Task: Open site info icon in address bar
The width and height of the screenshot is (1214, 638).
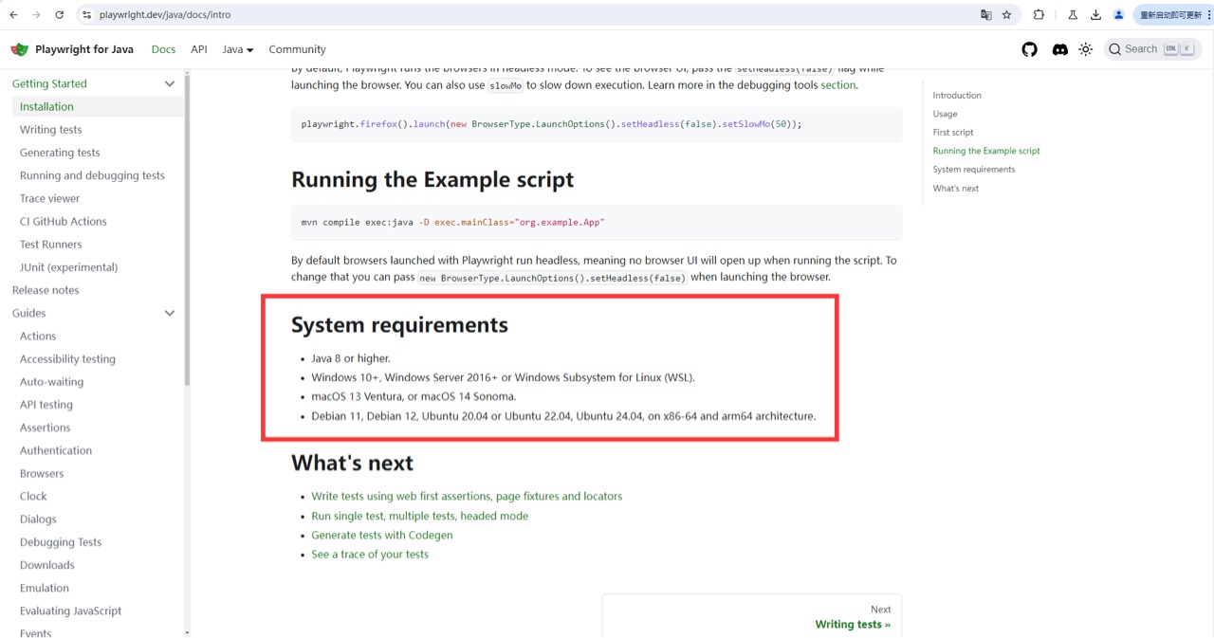Action: coord(86,15)
